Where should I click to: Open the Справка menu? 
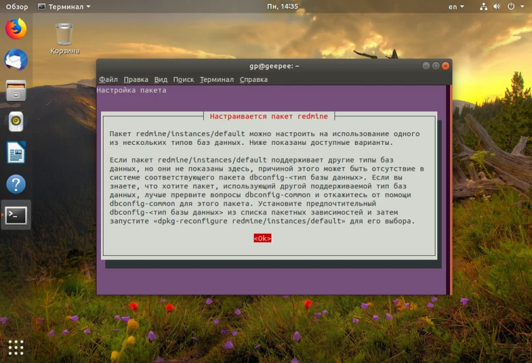tap(254, 79)
